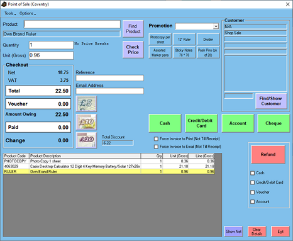This screenshot has width=293, height=241.
Task: Click the £5 banknote icon
Action: [86, 104]
